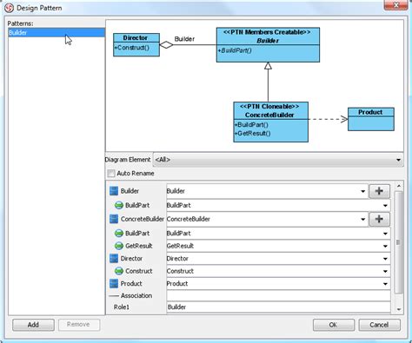Click the abstract Builder class in the diagram
The height and width of the screenshot is (343, 412).
pos(268,45)
